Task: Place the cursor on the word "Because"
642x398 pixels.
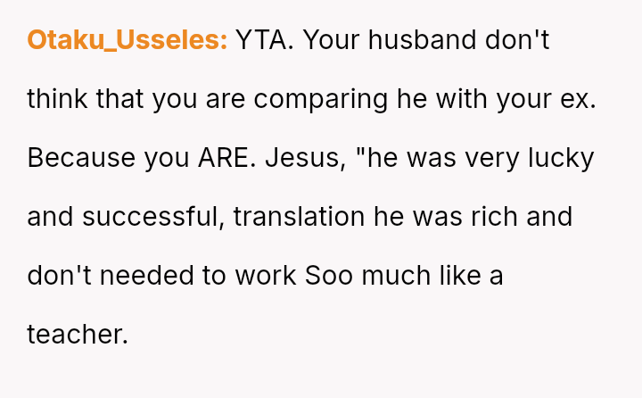Action: [x=81, y=158]
